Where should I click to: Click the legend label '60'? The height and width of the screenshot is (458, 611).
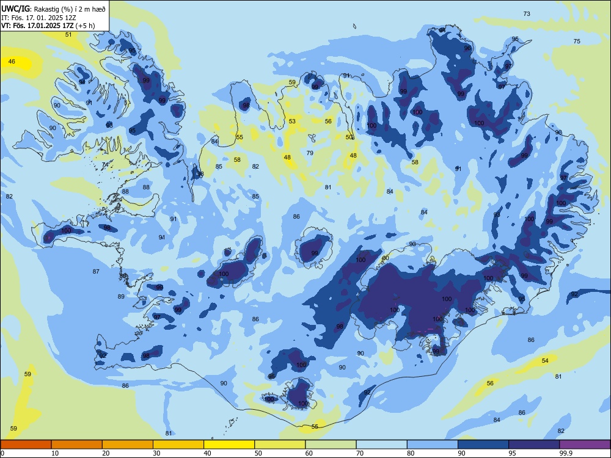[309, 453]
